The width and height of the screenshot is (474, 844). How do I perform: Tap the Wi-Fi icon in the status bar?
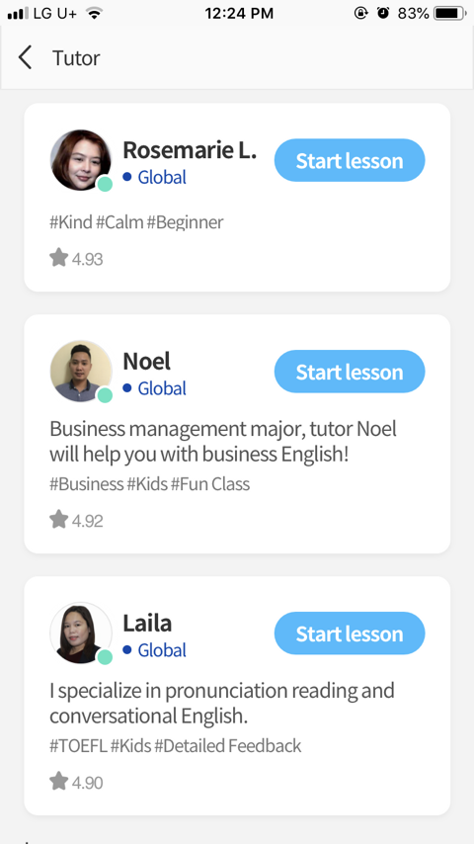[94, 14]
